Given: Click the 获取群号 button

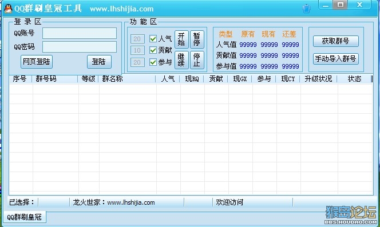Looking at the screenshot, I should tap(336, 41).
